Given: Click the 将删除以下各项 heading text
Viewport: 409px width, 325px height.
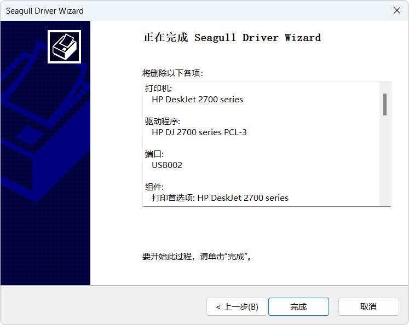Looking at the screenshot, I should pos(172,73).
